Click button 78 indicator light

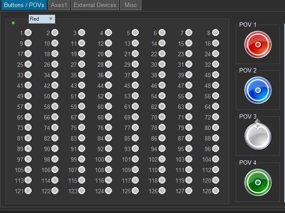162,127
